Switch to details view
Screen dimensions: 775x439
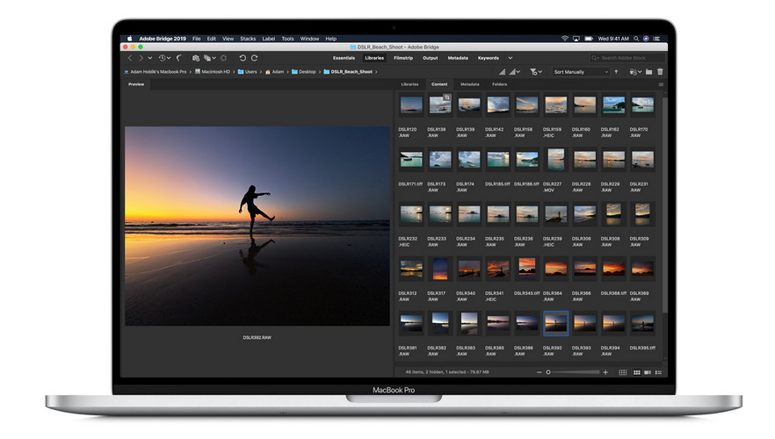[648, 372]
